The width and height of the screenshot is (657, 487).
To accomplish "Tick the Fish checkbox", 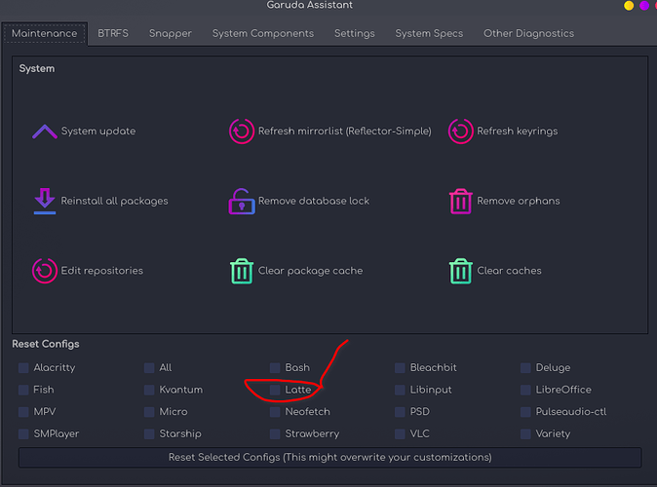I will click(x=23, y=390).
